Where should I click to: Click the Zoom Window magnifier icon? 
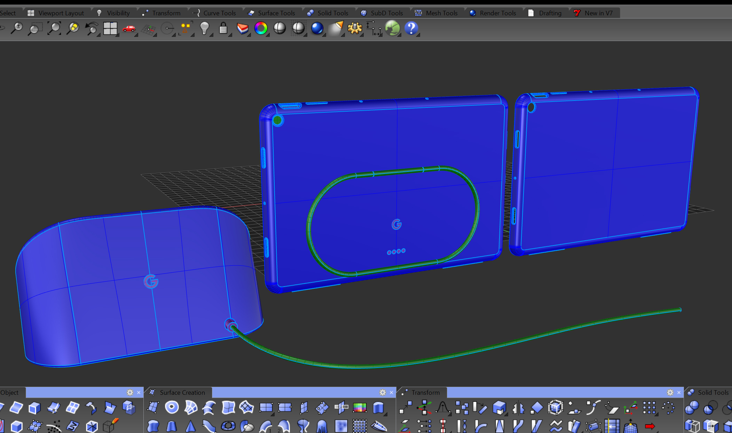[35, 29]
